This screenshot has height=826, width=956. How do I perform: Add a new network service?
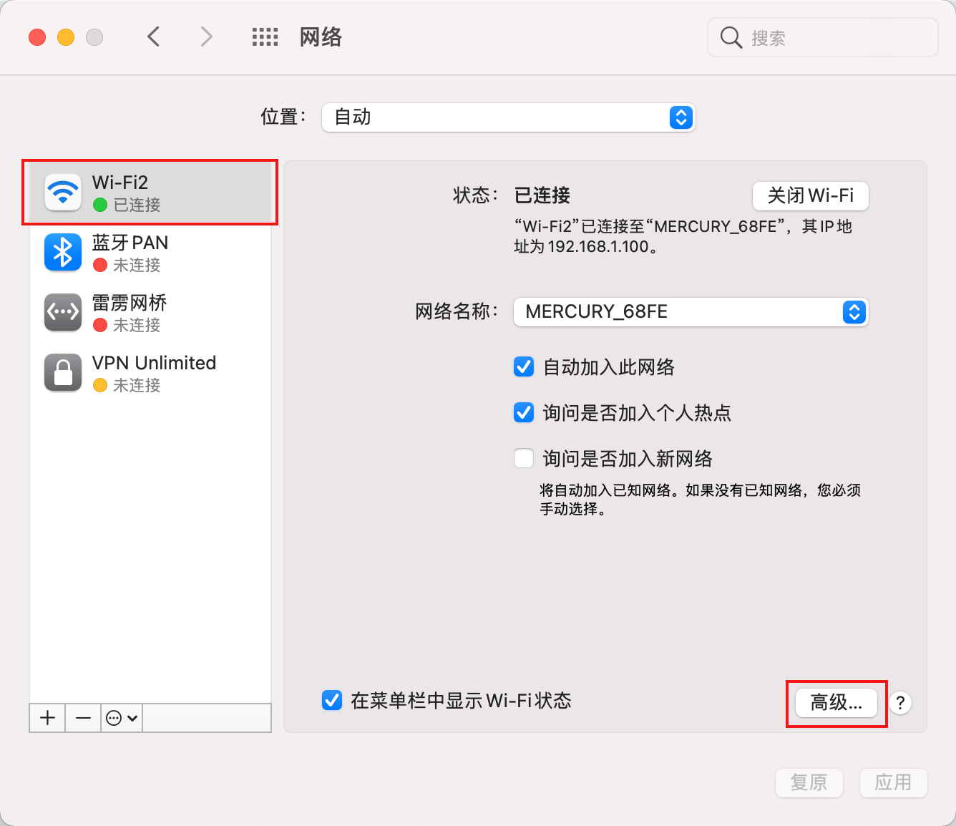pos(48,718)
